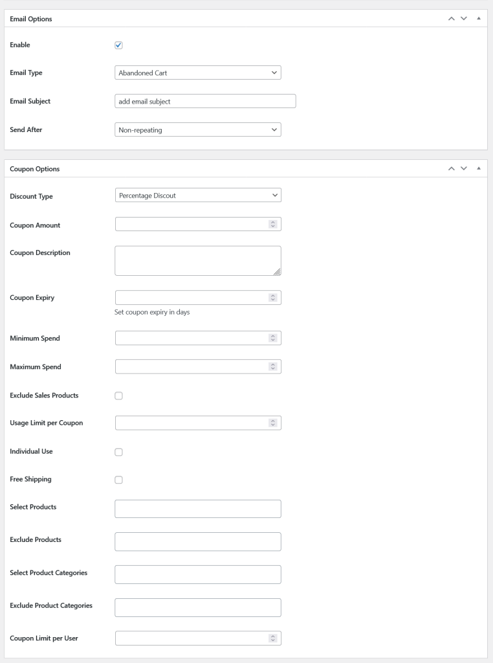Open the Send After dropdown

click(x=198, y=129)
